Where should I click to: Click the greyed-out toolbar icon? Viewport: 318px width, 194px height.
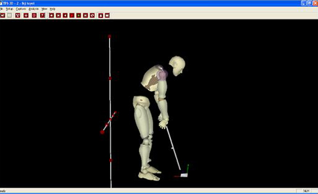coord(10,15)
